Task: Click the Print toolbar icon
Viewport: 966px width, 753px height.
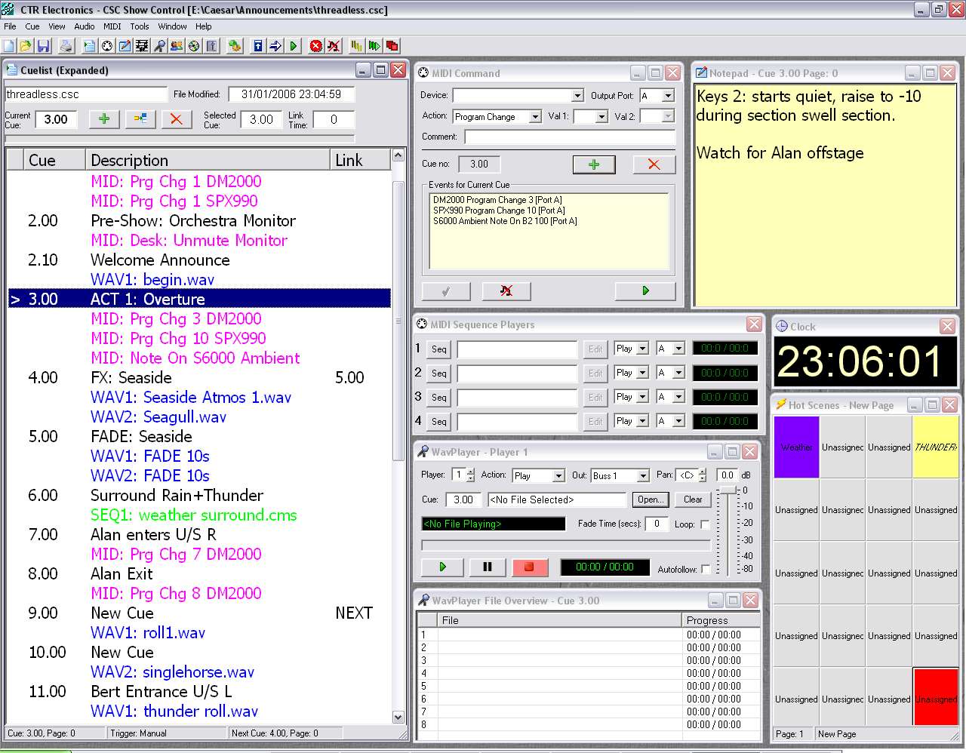Action: (66, 46)
